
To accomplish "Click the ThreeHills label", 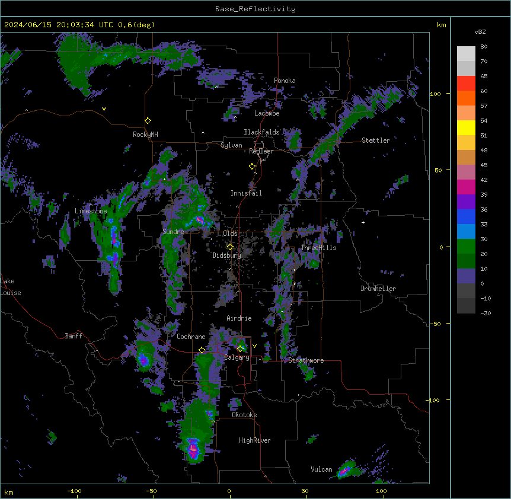I will pyautogui.click(x=318, y=248).
